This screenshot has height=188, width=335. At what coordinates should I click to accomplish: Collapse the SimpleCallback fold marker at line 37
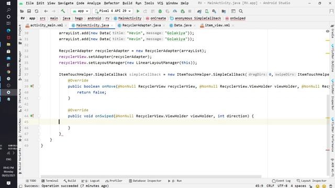[x=39, y=75]
